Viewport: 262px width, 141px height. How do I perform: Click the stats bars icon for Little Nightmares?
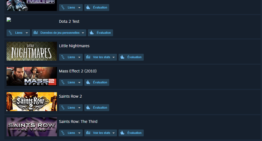pyautogui.click(x=88, y=57)
